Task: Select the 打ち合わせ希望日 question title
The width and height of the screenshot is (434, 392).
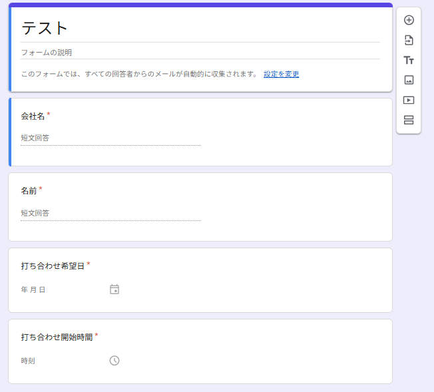Action: point(53,266)
